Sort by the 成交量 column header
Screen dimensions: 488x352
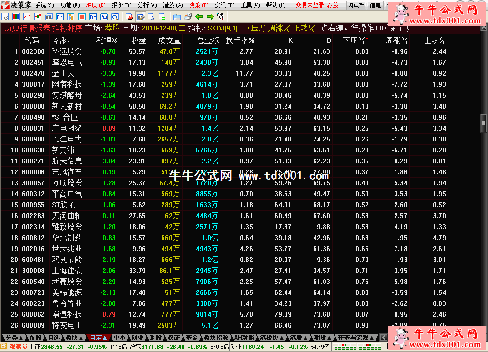point(169,40)
